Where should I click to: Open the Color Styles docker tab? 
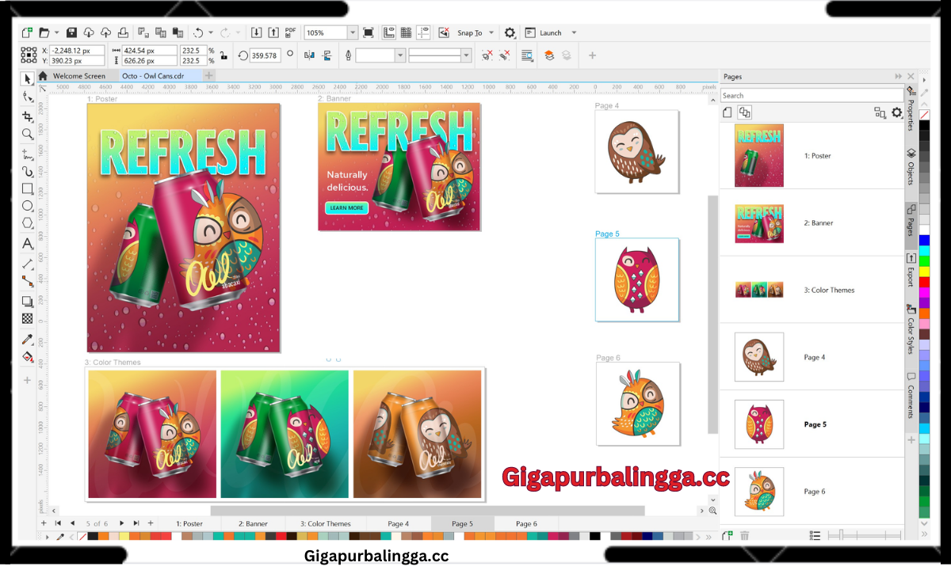[x=911, y=330]
